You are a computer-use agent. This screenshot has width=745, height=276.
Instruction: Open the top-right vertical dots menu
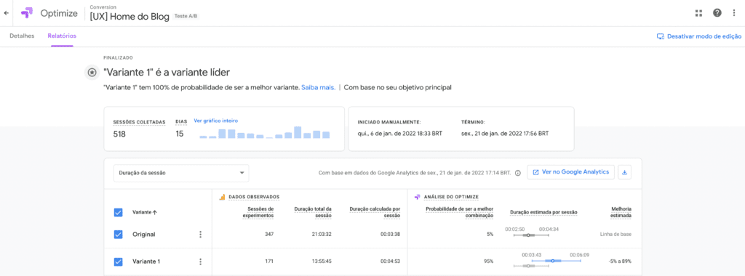[734, 13]
